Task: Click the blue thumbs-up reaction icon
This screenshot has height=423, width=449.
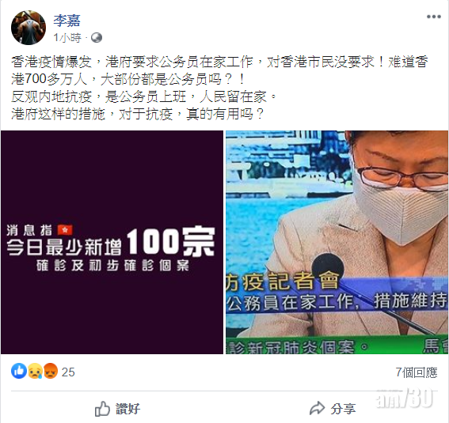Action: pyautogui.click(x=19, y=371)
